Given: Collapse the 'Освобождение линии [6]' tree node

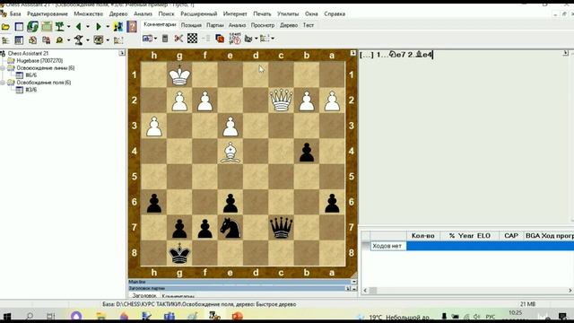Looking at the screenshot, I should coord(3,68).
